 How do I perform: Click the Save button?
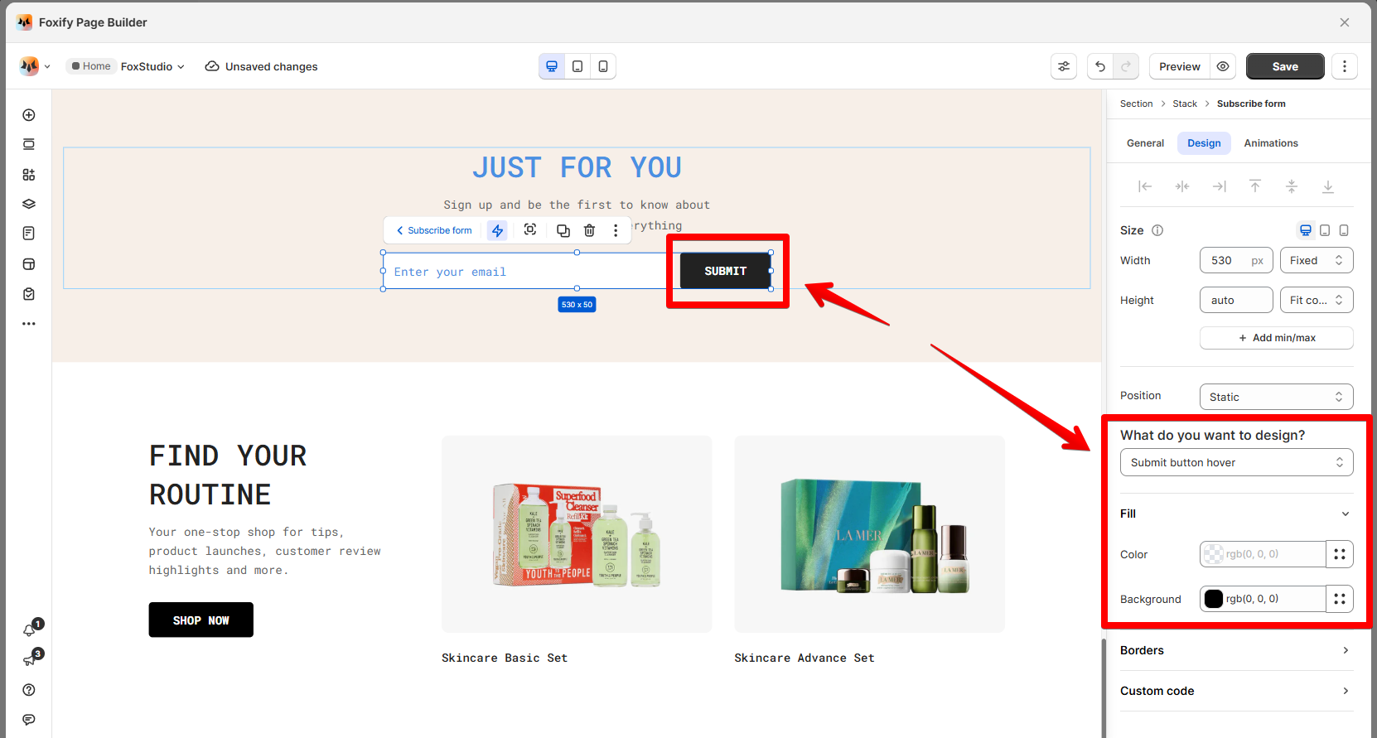point(1285,66)
